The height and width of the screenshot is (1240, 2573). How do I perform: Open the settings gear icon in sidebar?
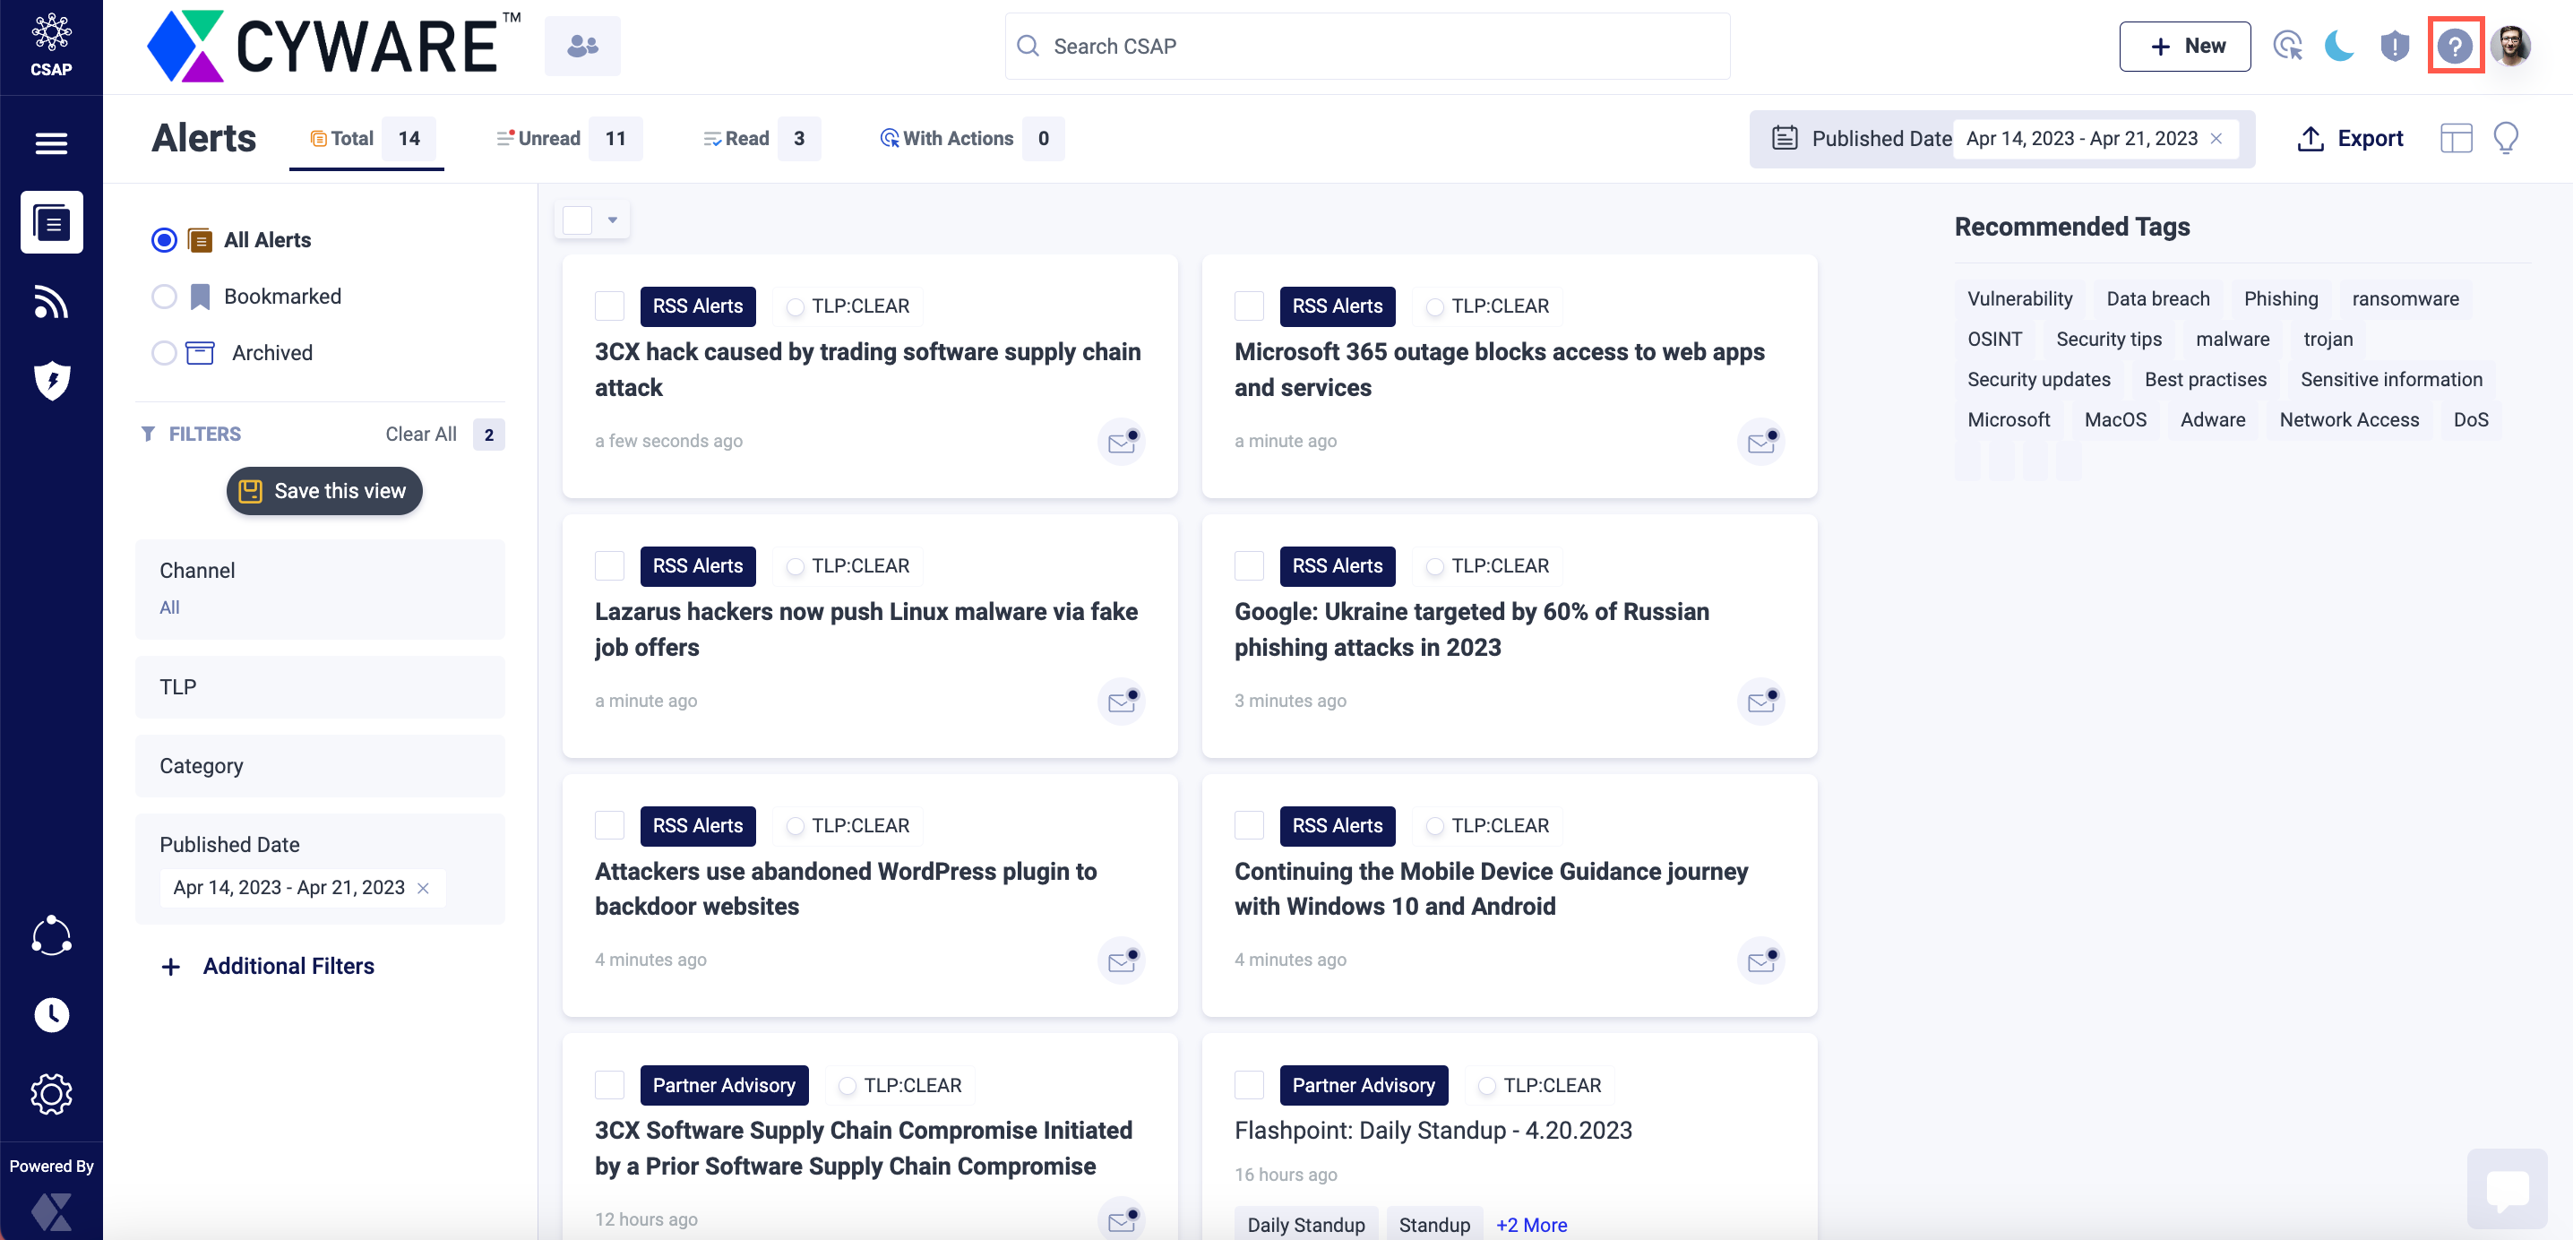(x=49, y=1092)
